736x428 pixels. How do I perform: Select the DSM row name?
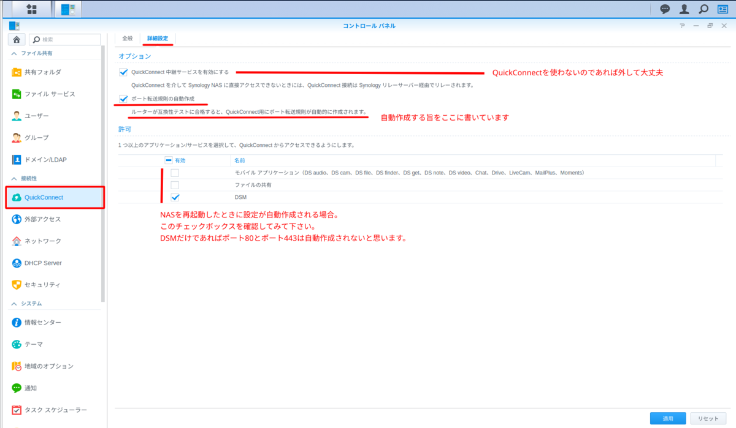click(240, 197)
